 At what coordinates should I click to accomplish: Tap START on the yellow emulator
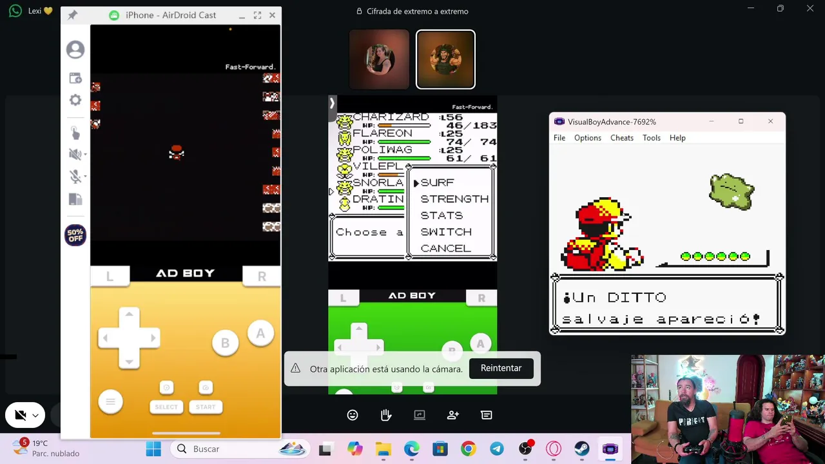pos(206,407)
